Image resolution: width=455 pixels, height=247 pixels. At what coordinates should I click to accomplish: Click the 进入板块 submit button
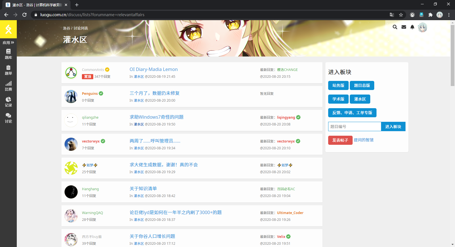(x=393, y=127)
